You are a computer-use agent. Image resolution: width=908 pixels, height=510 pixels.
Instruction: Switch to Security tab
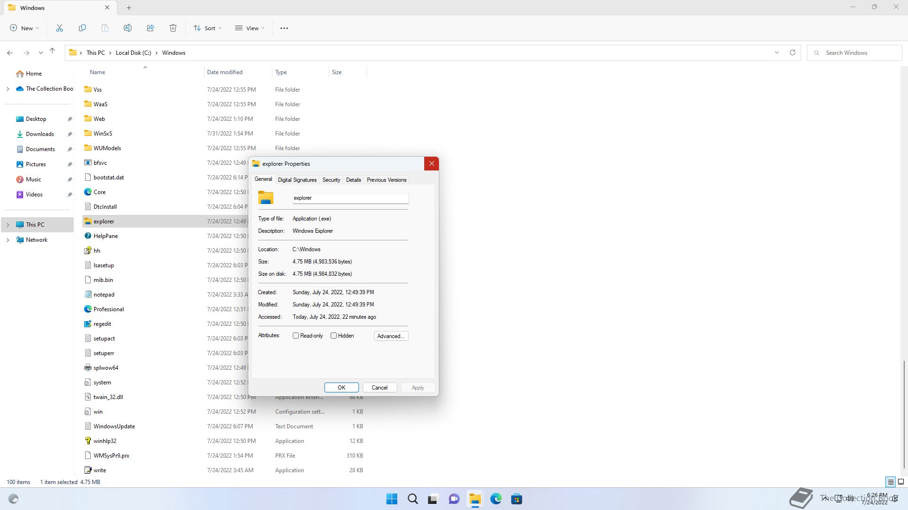331,180
